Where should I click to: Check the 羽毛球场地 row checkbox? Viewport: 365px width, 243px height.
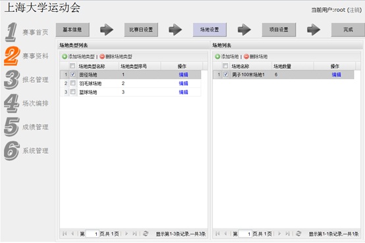tap(73, 83)
